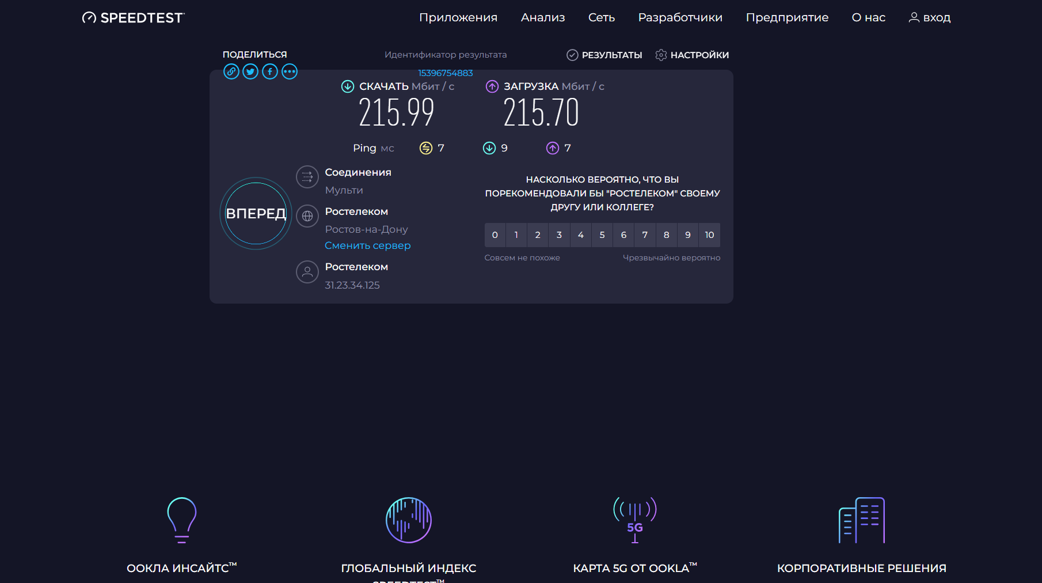
Task: Rate recommendation as 7
Action: [x=645, y=235]
